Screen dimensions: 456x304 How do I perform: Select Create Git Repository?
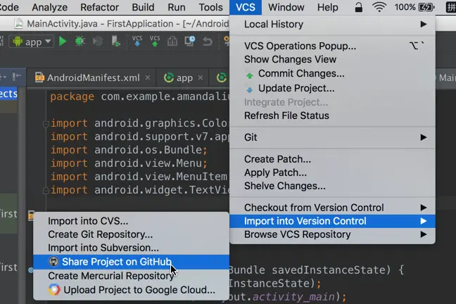click(131, 234)
